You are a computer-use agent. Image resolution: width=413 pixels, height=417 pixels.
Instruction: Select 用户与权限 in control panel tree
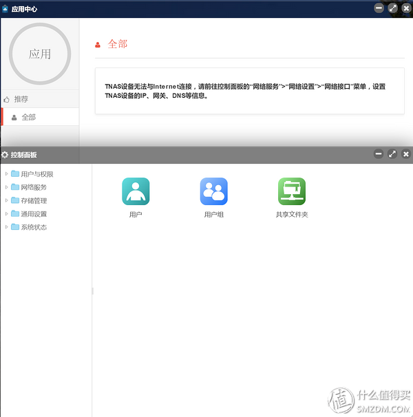(x=37, y=174)
